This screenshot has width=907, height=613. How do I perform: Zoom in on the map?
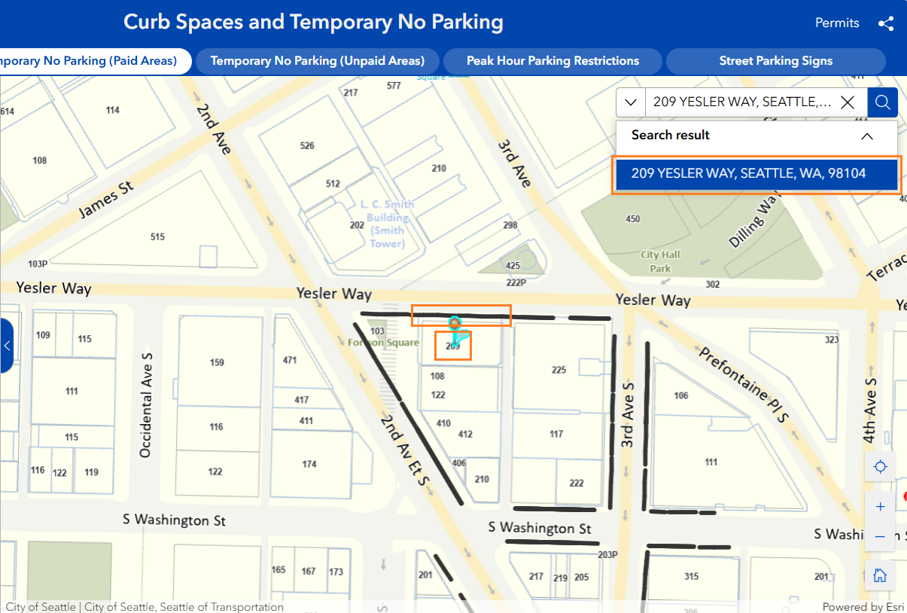click(x=880, y=507)
